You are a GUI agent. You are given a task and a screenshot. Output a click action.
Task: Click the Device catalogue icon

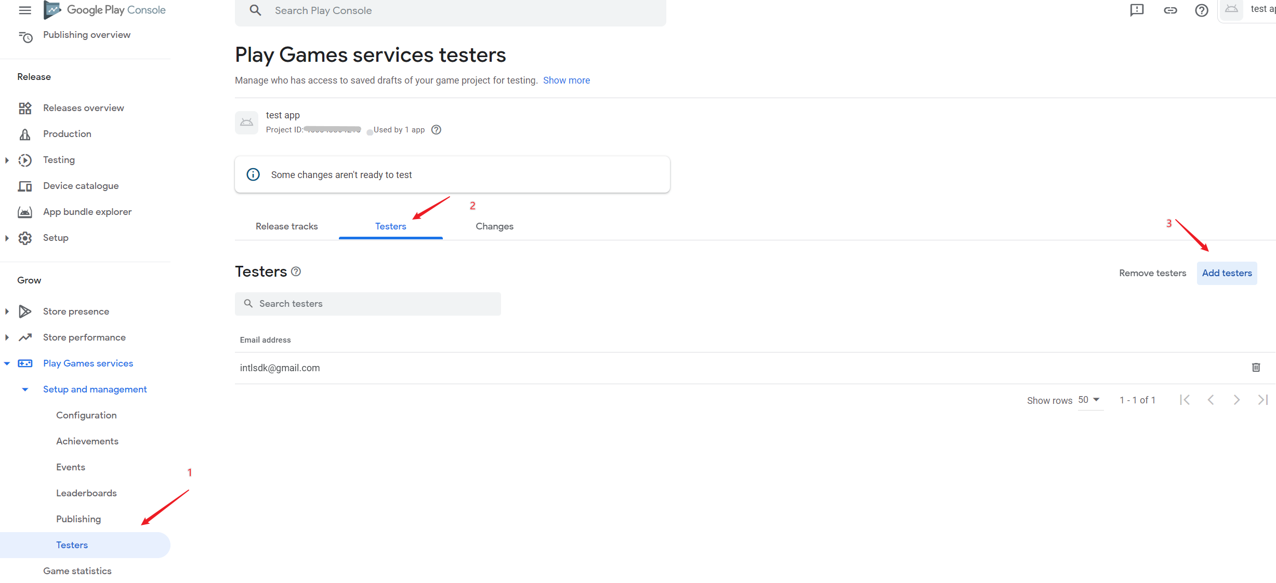25,185
